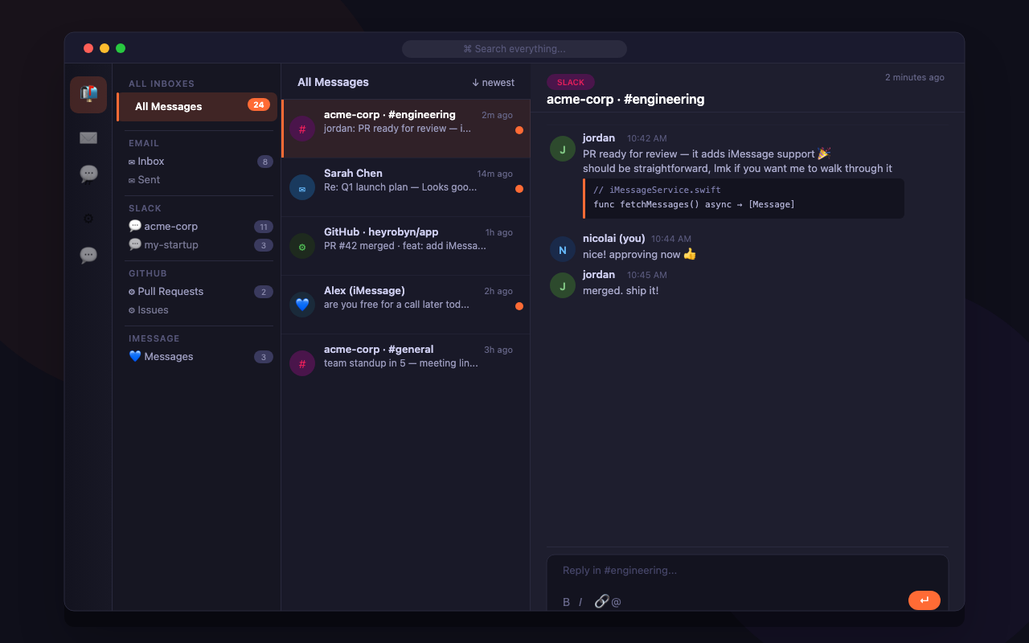Open the 'PR #42 merged' preview text
This screenshot has height=643, width=1029.
coord(405,246)
